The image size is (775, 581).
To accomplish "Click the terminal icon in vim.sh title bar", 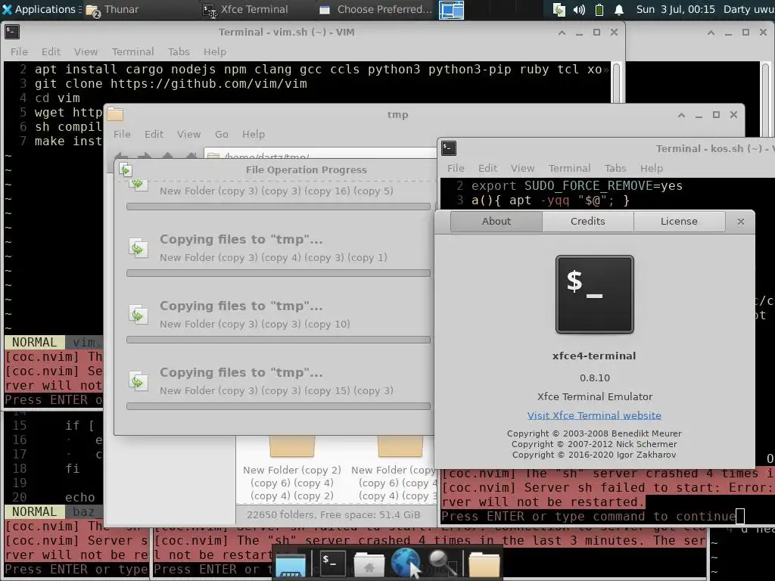I will [x=12, y=32].
